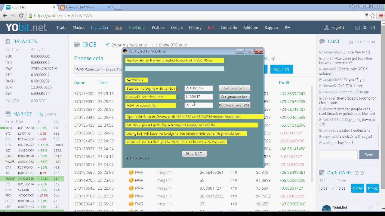This screenshot has width=385, height=216.
Task: Go to InvestBox
Action: pos(100,28)
